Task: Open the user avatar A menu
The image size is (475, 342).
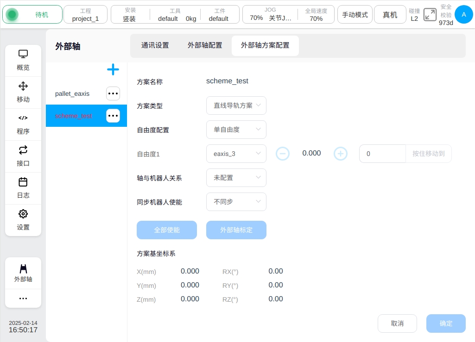Action: click(x=464, y=14)
